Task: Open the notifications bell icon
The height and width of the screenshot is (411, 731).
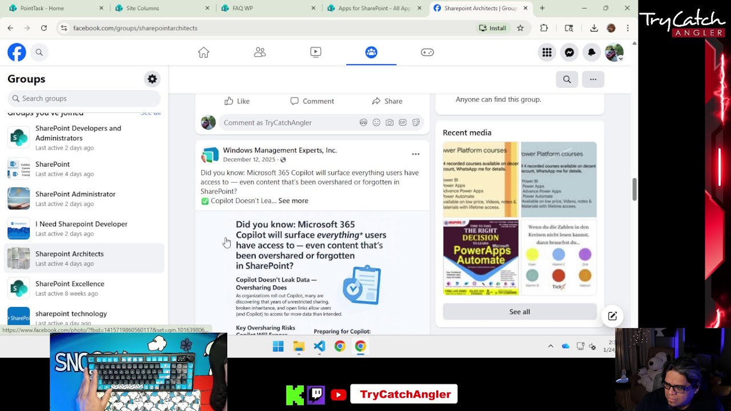Action: click(592, 53)
